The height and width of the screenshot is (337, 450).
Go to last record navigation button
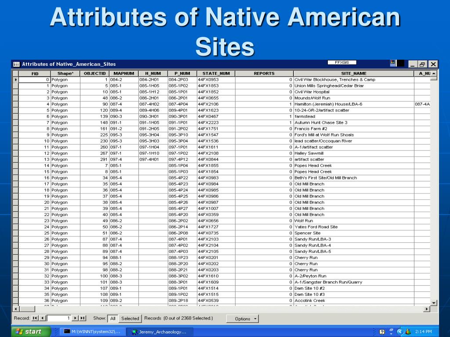click(x=83, y=318)
